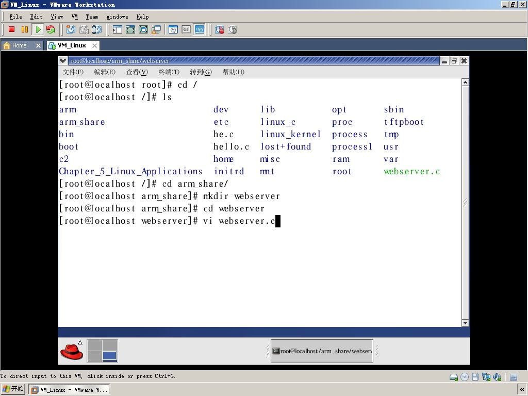Revert to snapshot using toolbar icon
This screenshot has width=528, height=396.
[84, 29]
